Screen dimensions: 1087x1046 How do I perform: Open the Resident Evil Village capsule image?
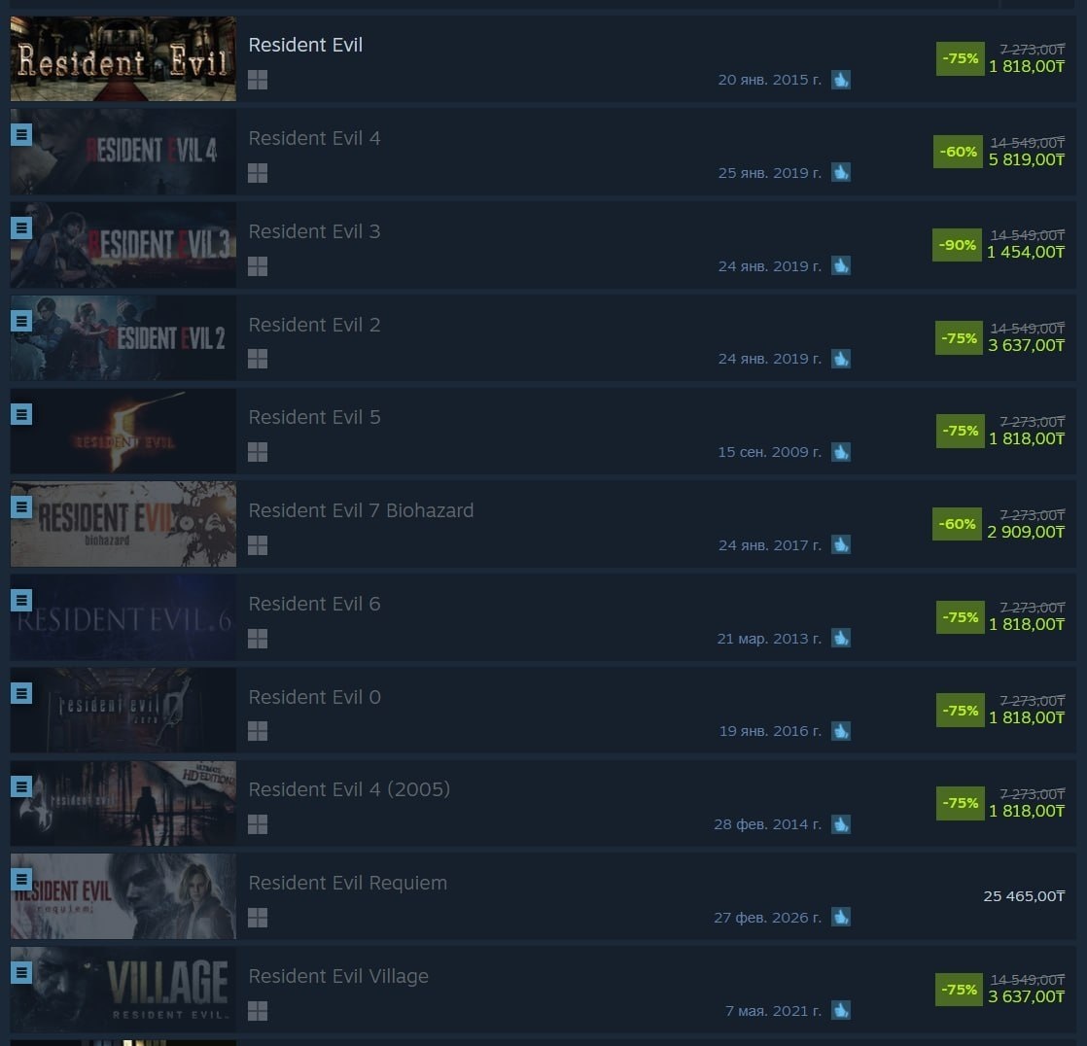[x=123, y=990]
